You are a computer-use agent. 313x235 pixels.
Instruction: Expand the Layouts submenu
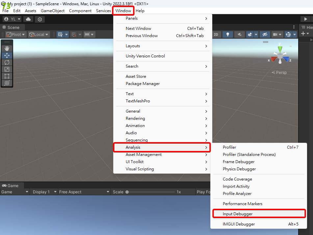[163, 46]
